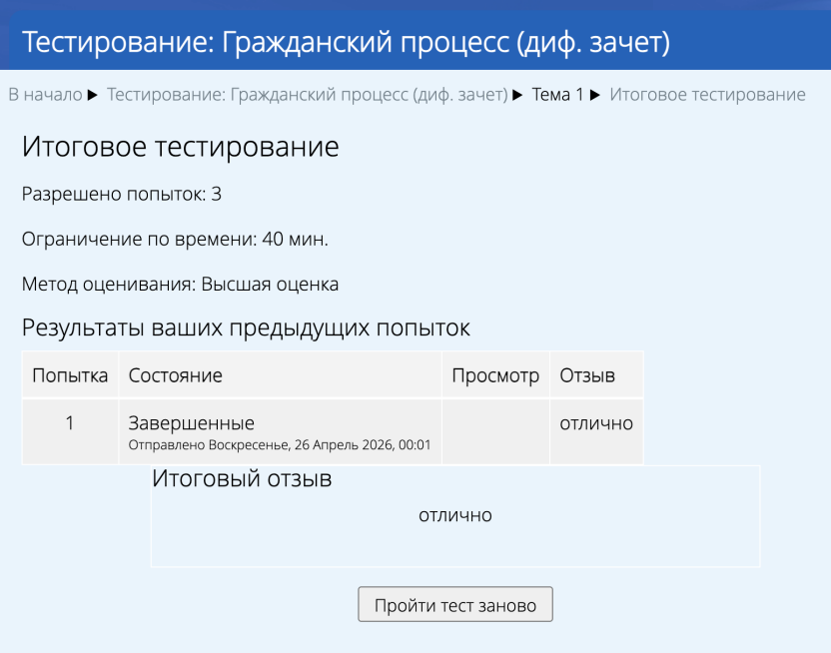Image resolution: width=831 pixels, height=653 pixels.
Task: Click "отлично" inside the overall feedback box
Action: pyautogui.click(x=455, y=515)
